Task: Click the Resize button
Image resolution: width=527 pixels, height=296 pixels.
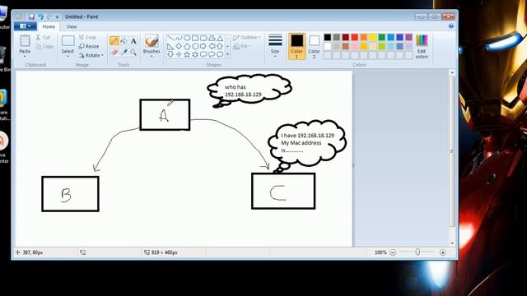Action: coord(89,46)
